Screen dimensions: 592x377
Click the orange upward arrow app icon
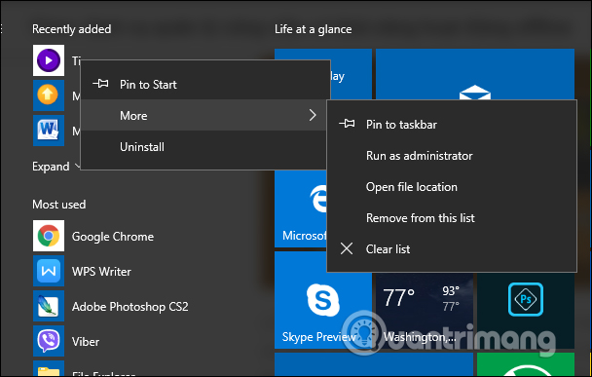tap(49, 95)
